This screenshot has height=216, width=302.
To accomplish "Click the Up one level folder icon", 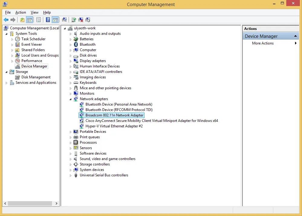I will (x=22, y=20).
